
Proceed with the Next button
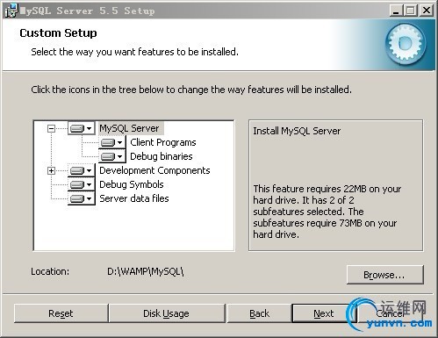[324, 313]
